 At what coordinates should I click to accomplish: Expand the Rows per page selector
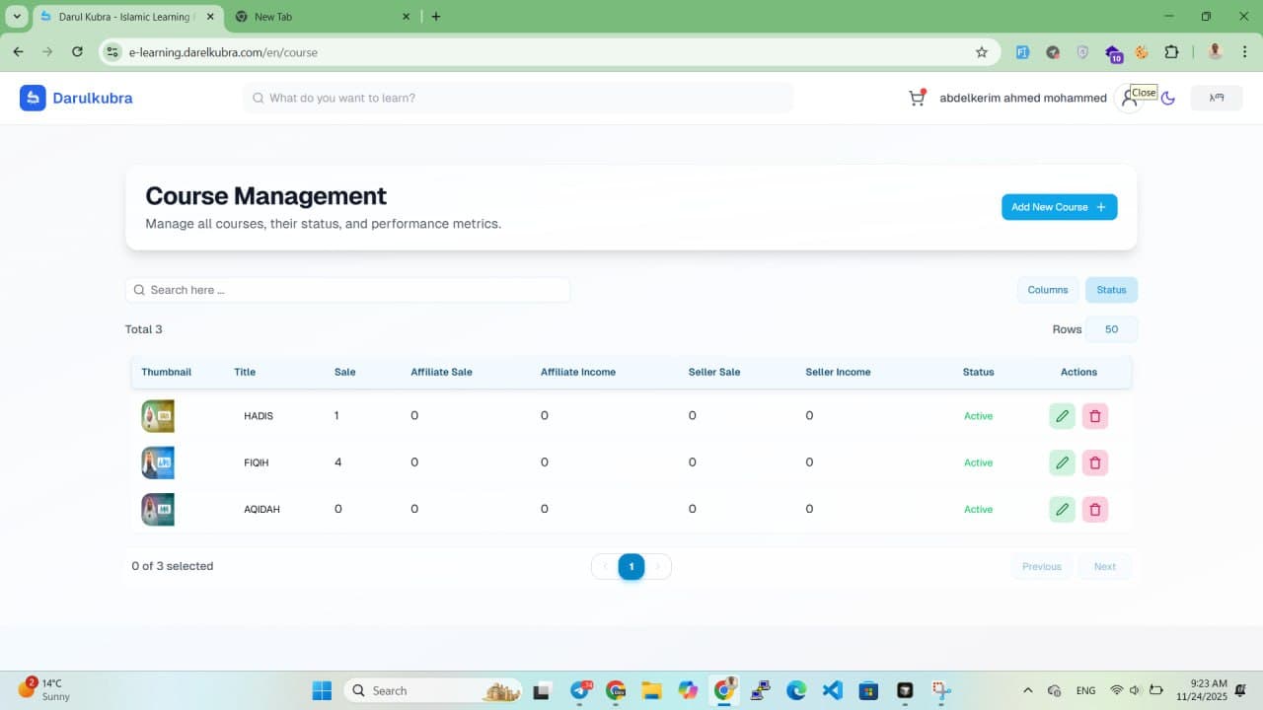pyautogui.click(x=1111, y=329)
